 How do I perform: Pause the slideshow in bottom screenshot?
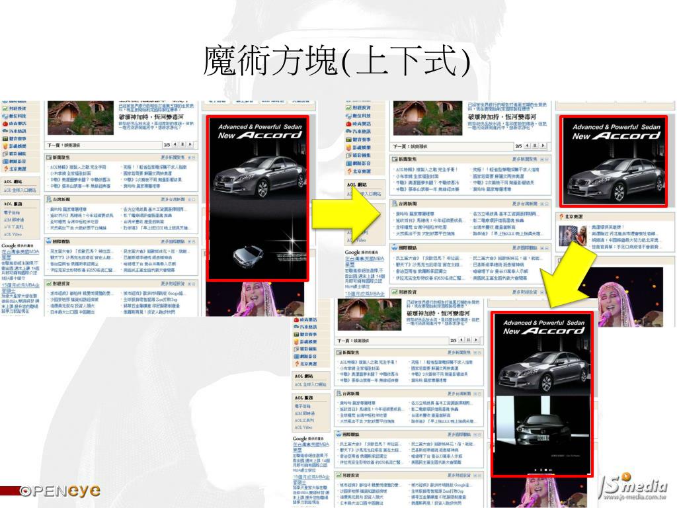(x=469, y=341)
